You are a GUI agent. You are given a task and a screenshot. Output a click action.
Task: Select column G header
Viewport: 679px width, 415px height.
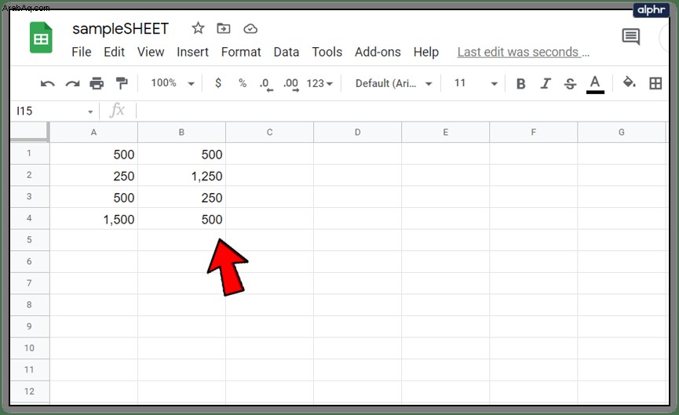pyautogui.click(x=621, y=132)
